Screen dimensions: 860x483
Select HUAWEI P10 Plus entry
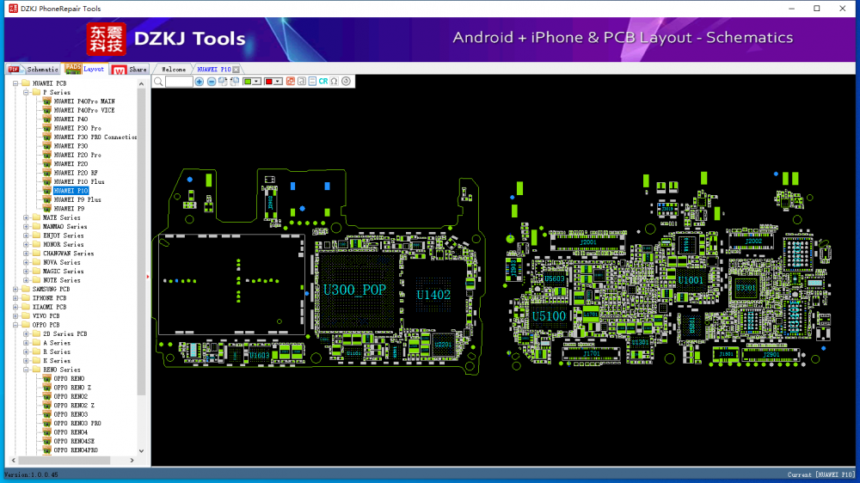coord(79,182)
